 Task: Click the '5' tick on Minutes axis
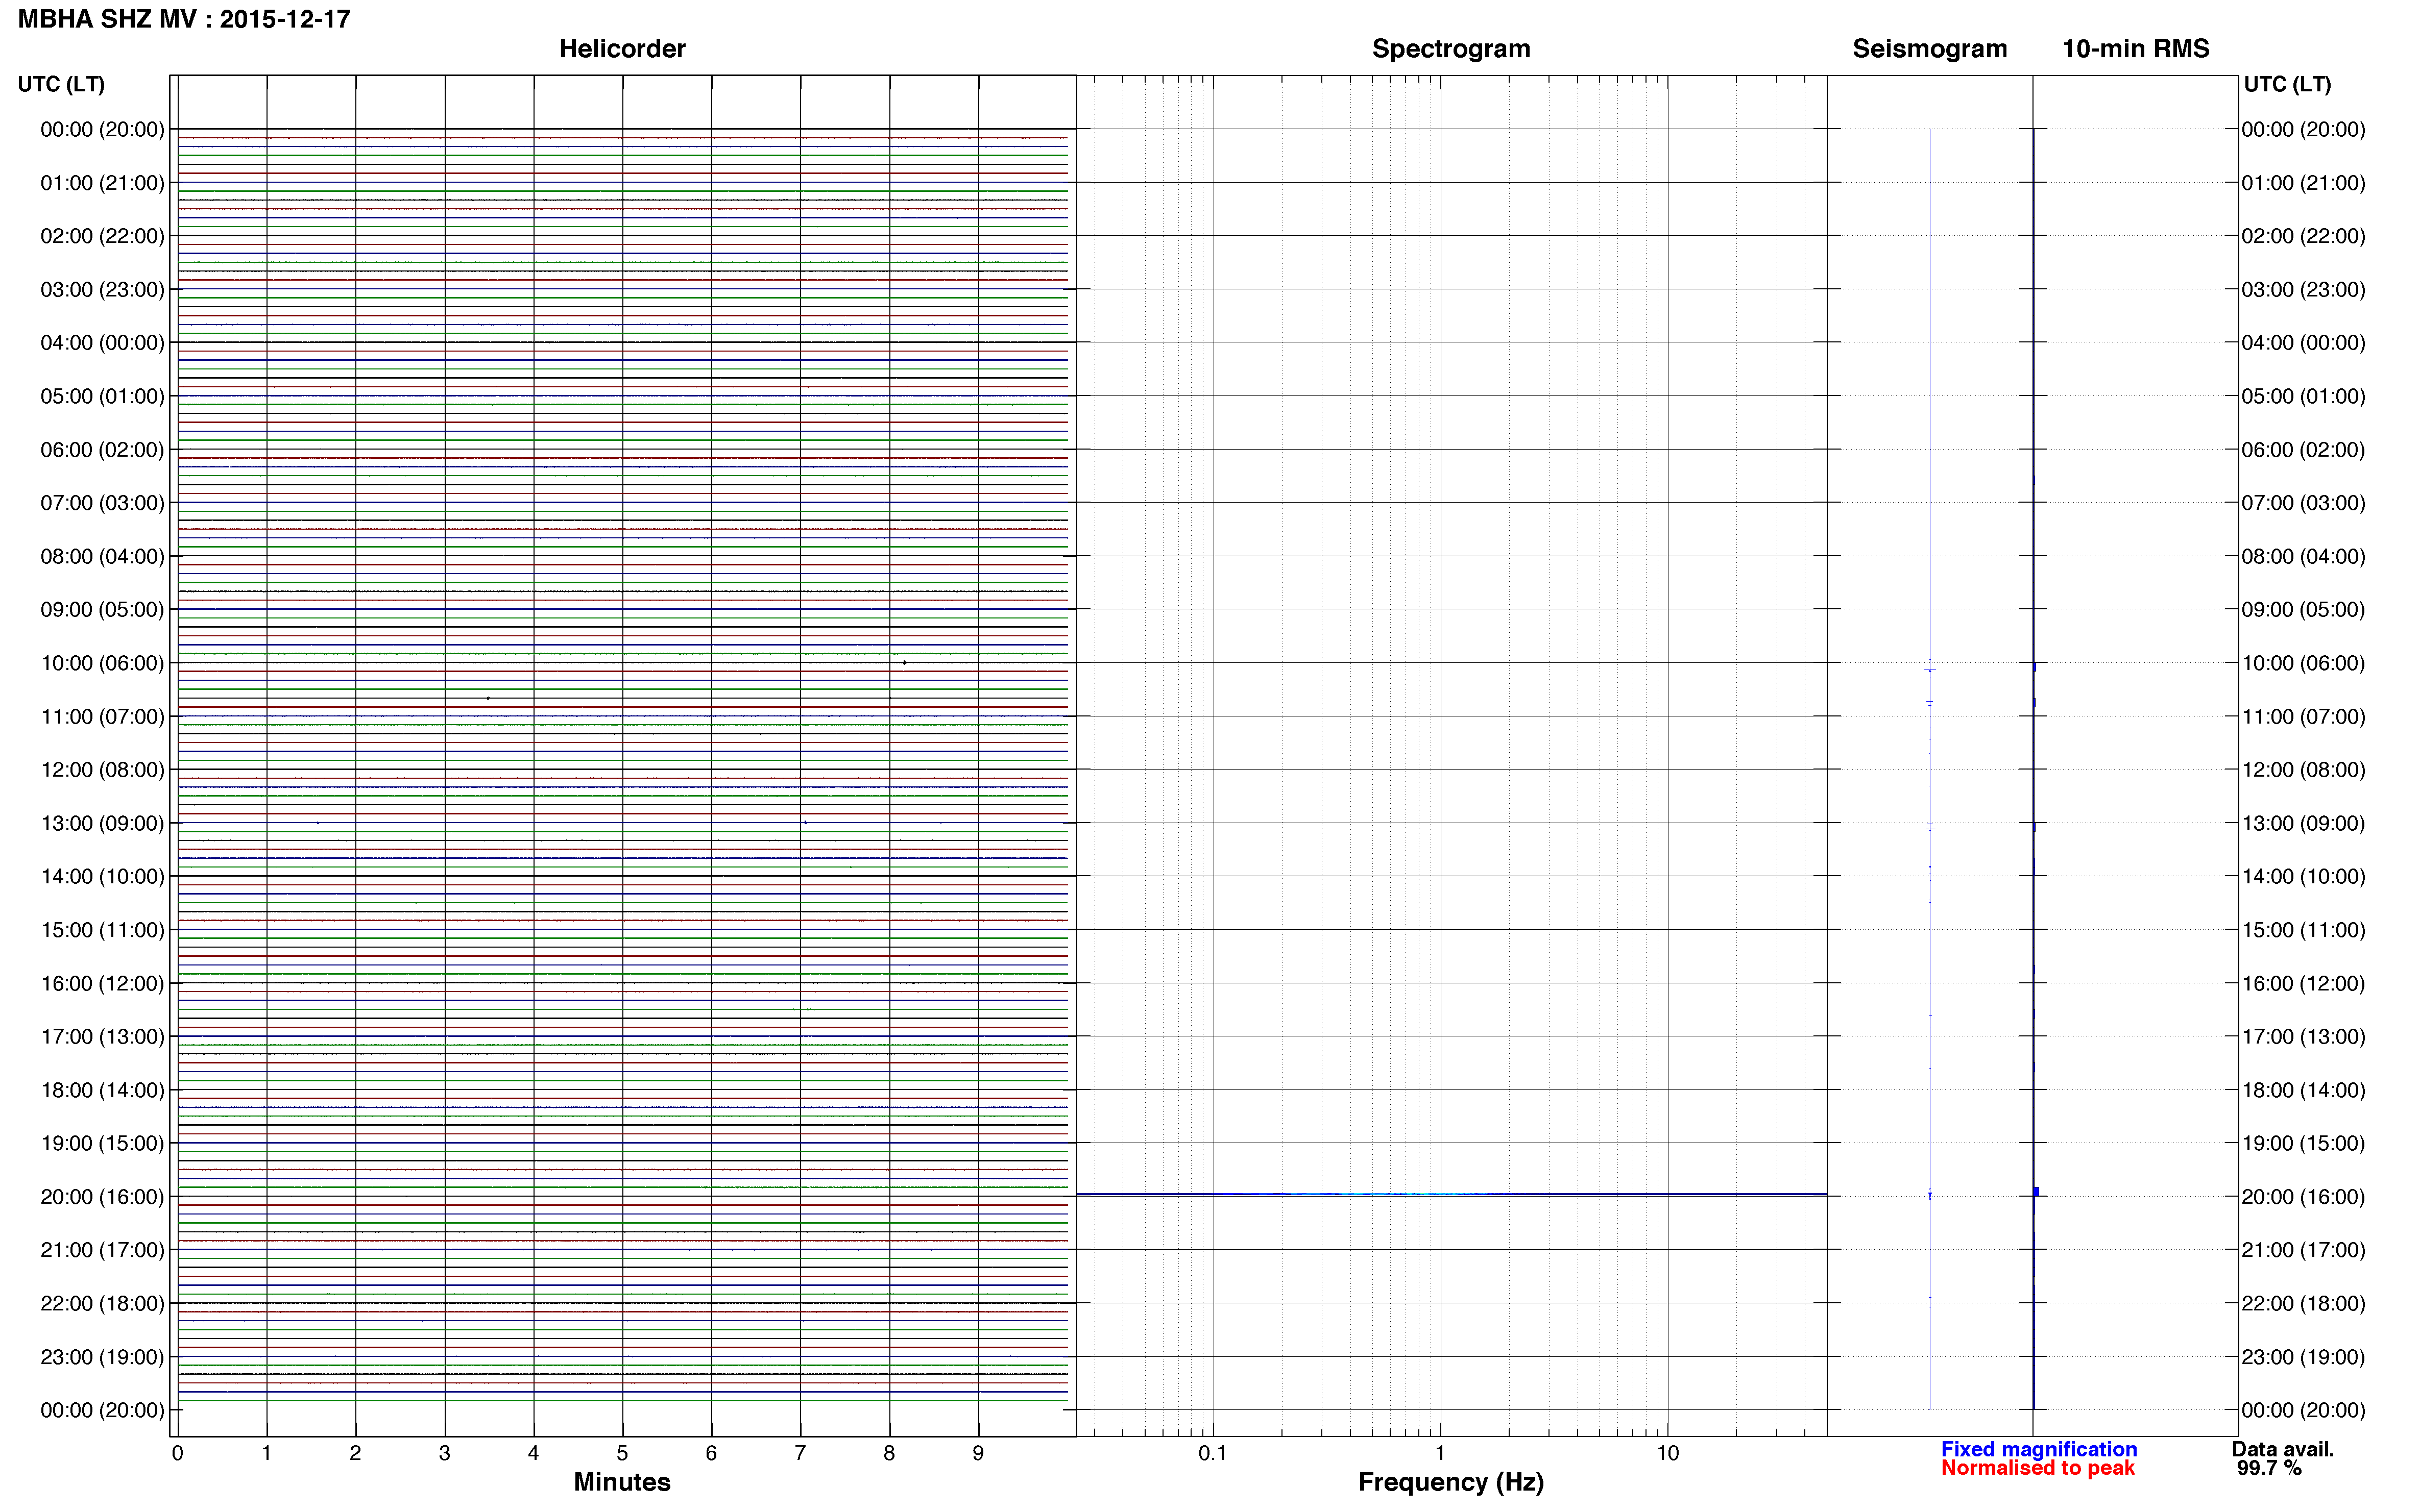pos(622,1454)
